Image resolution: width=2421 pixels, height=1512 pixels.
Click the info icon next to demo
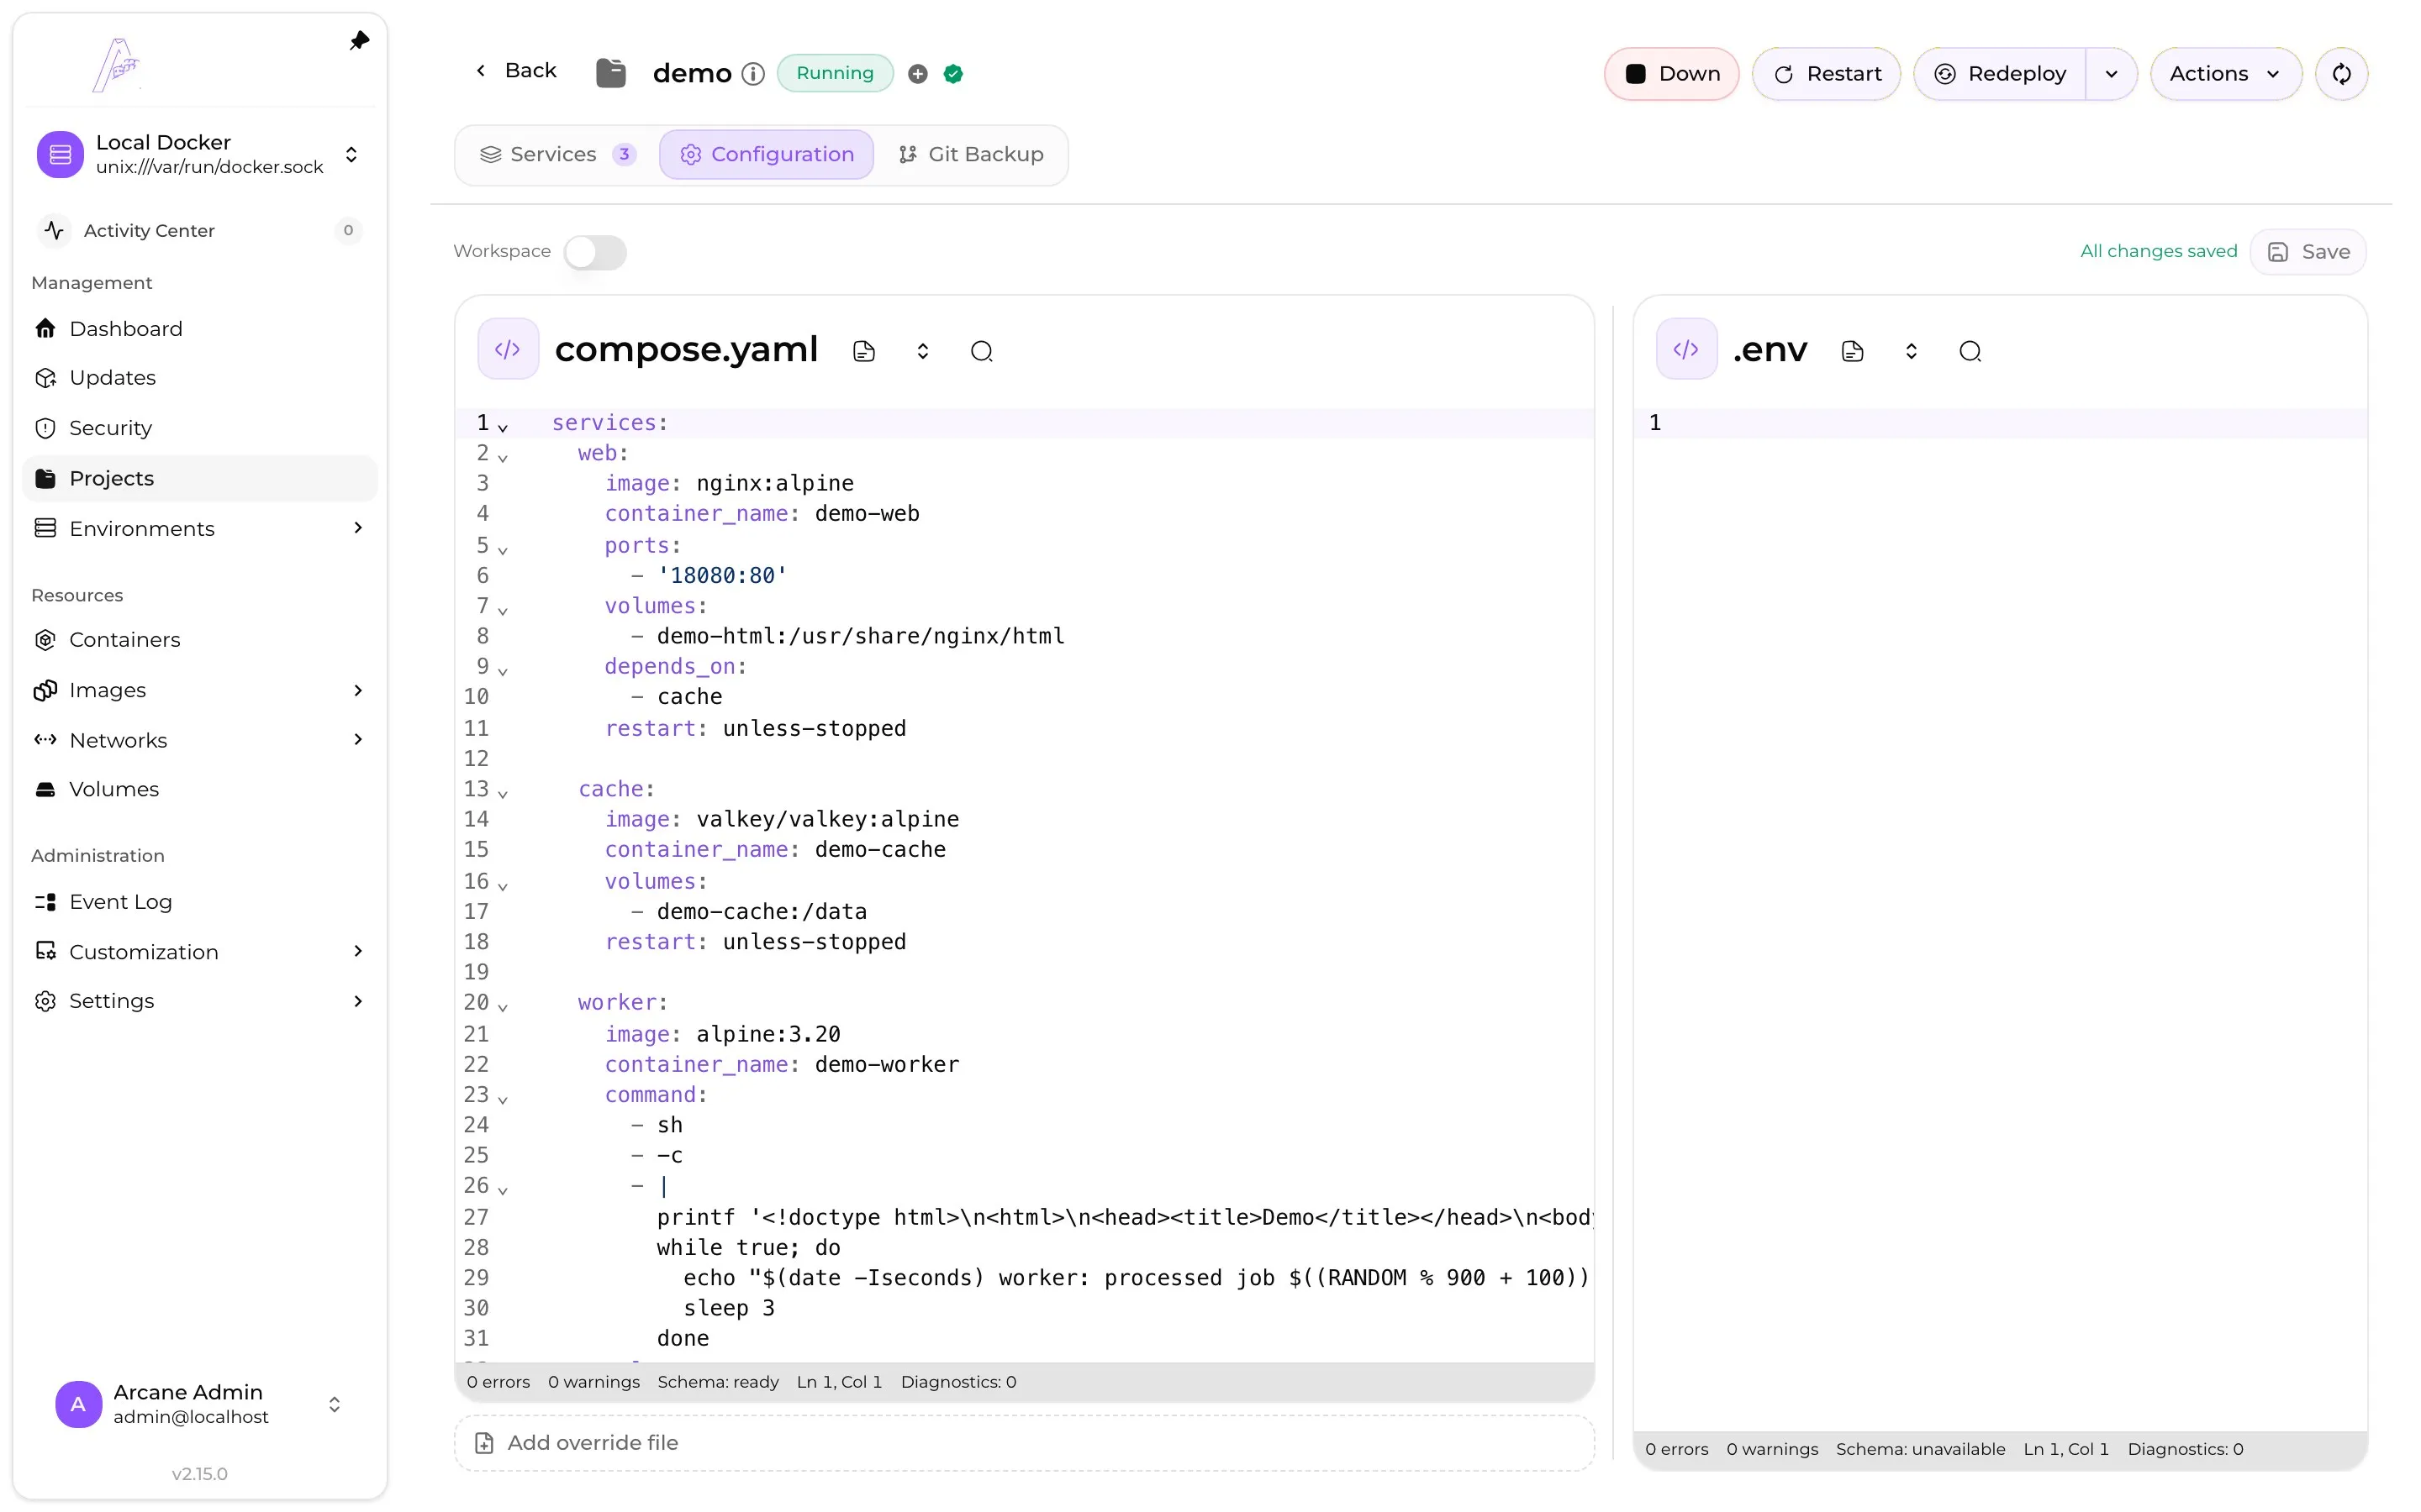[753, 74]
